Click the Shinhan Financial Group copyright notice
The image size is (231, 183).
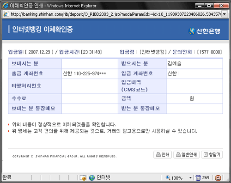pyautogui.click(x=64, y=156)
